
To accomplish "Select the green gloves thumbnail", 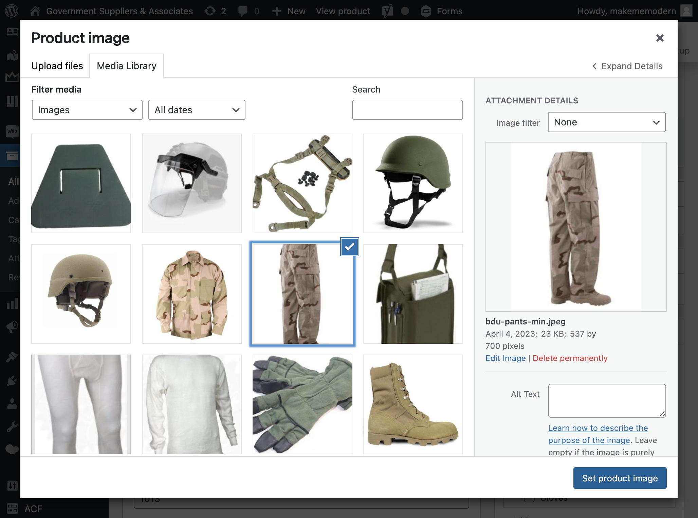I will pos(302,404).
